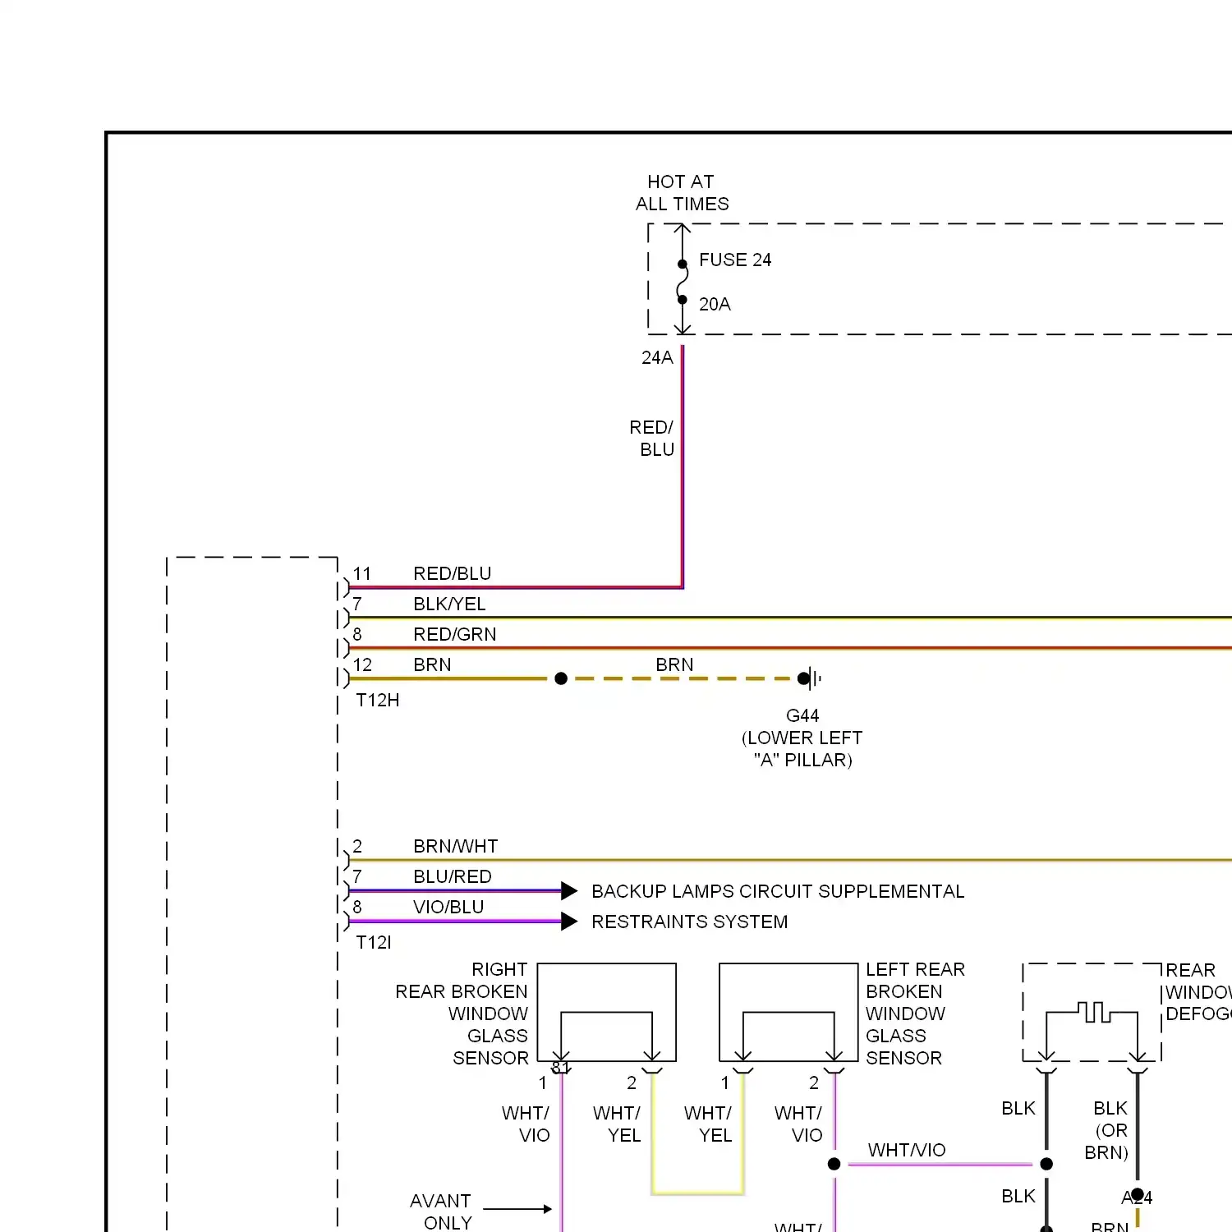Select the 'G44' ground label

[802, 716]
